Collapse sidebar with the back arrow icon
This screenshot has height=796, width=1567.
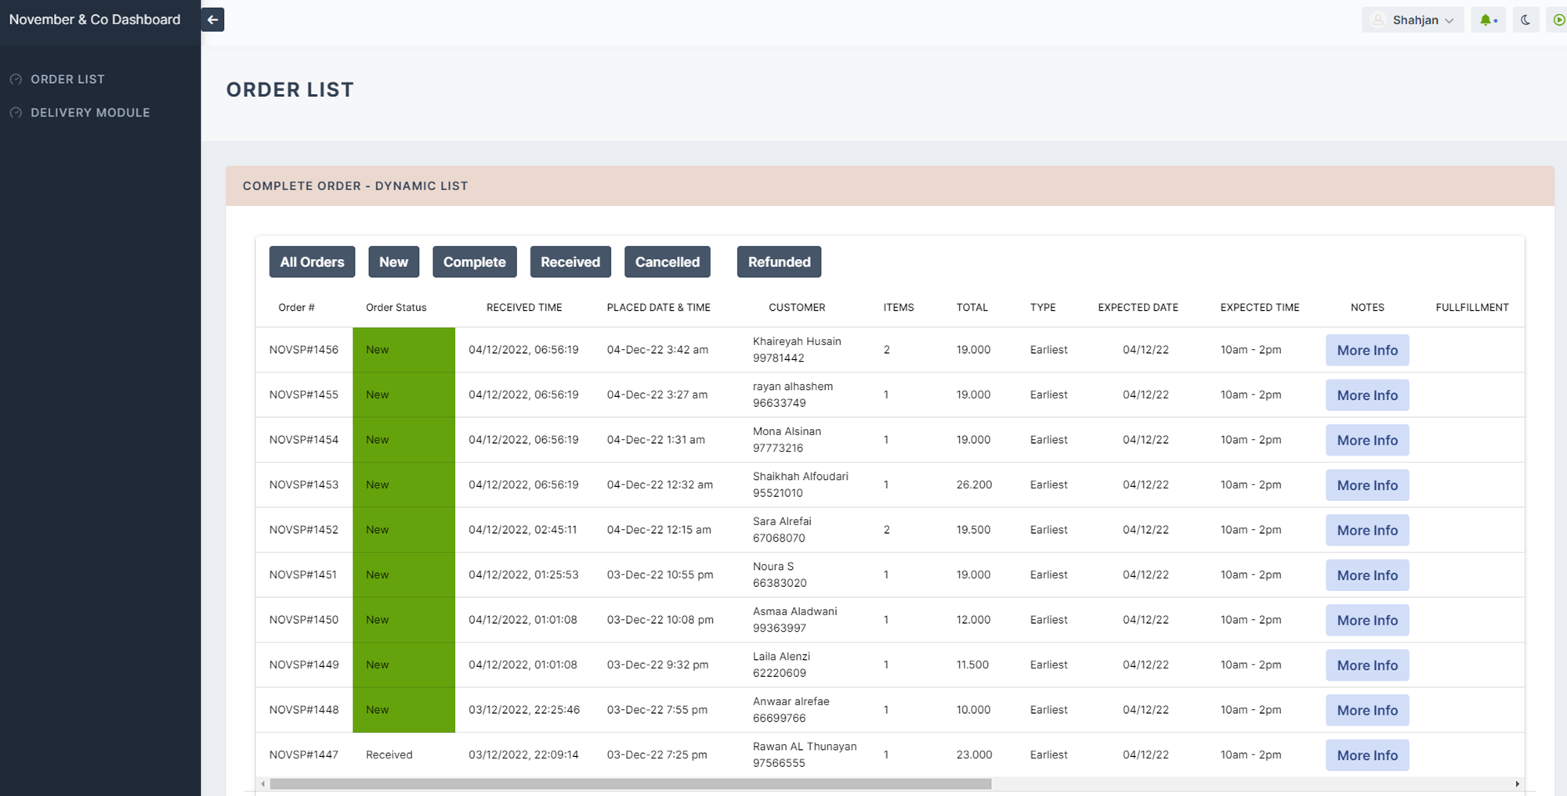pos(212,20)
